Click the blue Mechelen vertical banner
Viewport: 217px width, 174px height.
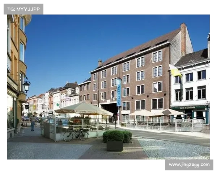[x=119, y=92]
